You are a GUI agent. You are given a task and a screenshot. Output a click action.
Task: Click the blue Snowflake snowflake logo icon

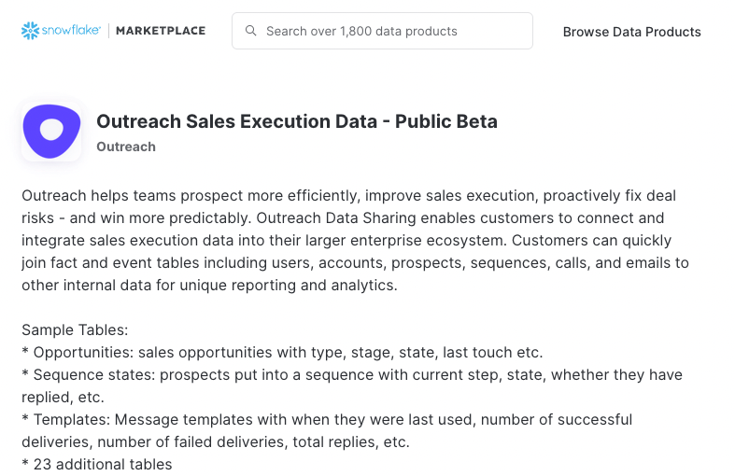(x=30, y=31)
